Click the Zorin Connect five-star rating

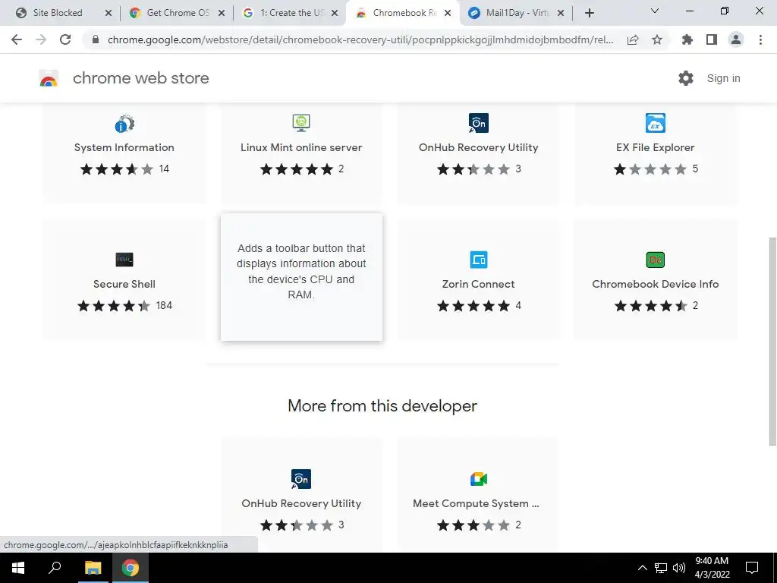473,305
